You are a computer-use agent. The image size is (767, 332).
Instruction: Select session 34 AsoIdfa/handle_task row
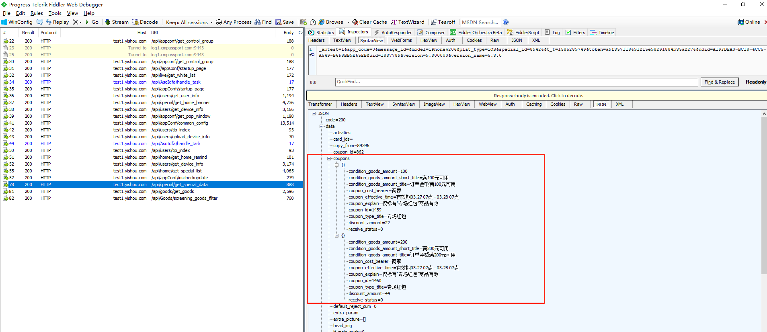tap(152, 82)
